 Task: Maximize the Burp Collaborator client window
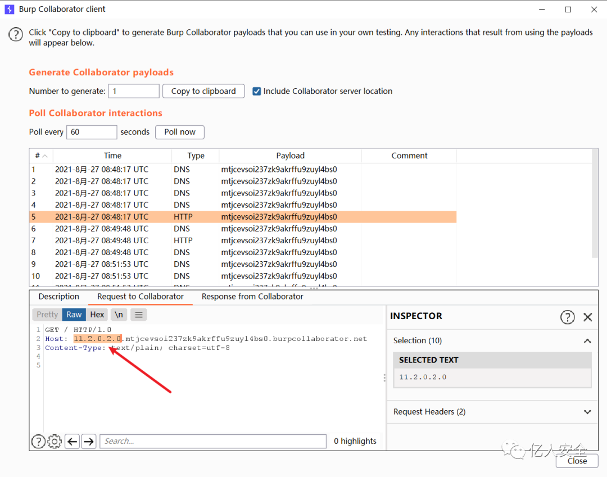(568, 10)
